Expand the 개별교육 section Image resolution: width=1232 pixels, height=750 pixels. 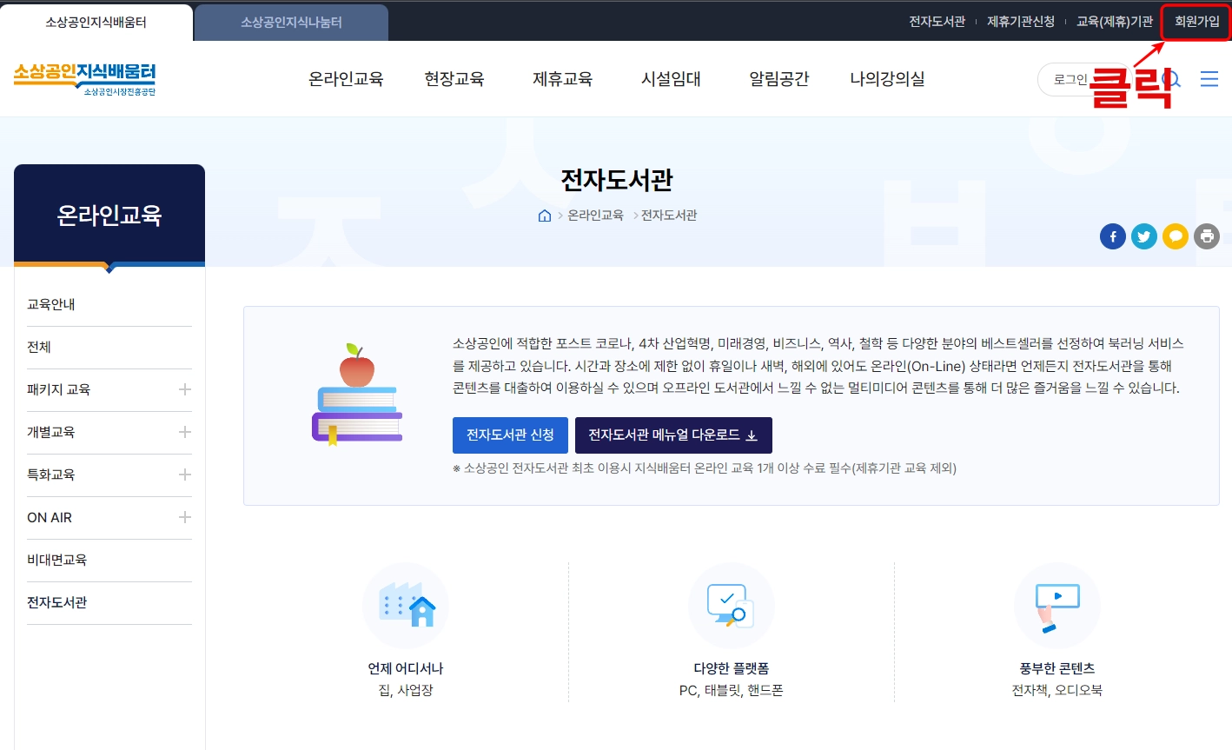pyautogui.click(x=184, y=432)
